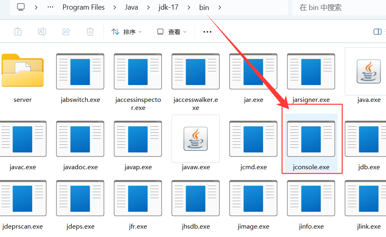Click the Delete trash can icon
Image resolution: width=386 pixels, height=237 pixels.
pos(90,32)
